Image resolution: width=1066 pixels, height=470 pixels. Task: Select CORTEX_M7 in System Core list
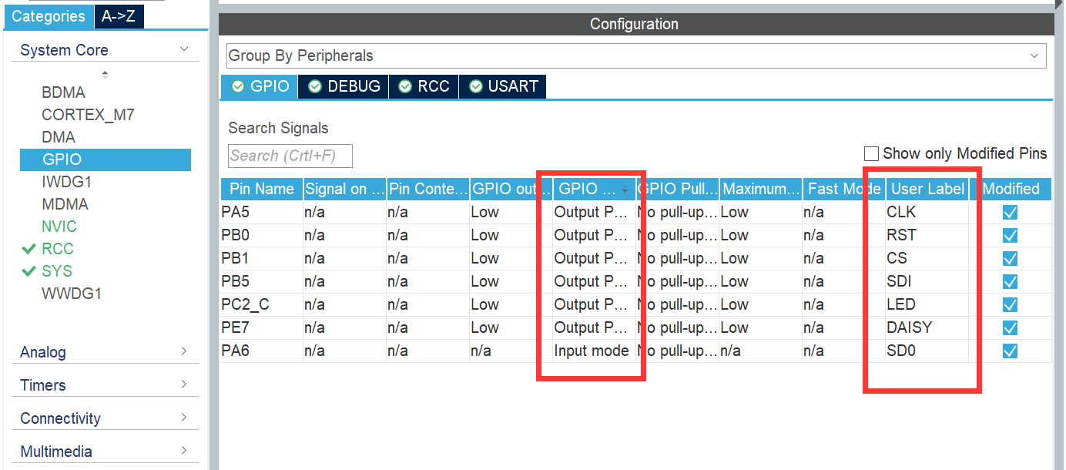[x=88, y=115]
